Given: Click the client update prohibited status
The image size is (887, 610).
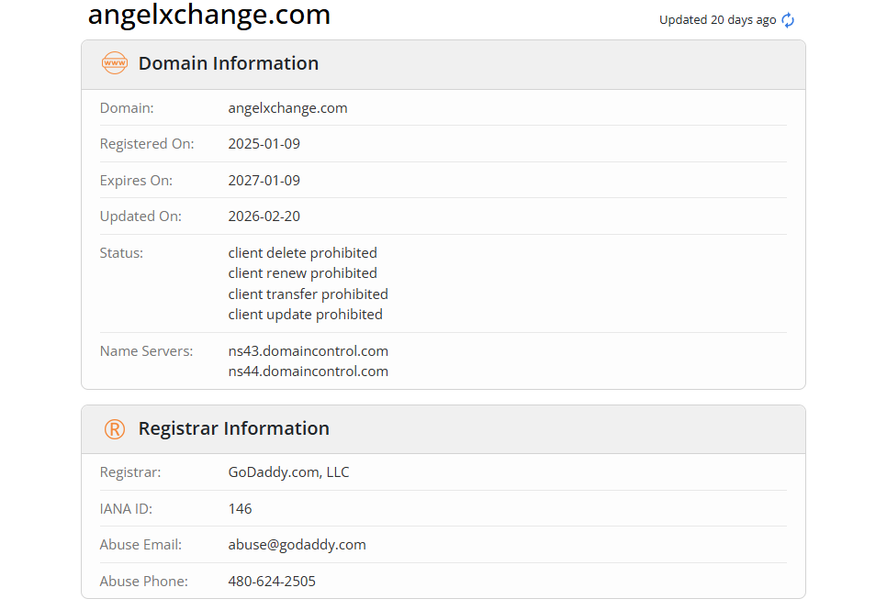Looking at the screenshot, I should 305,315.
